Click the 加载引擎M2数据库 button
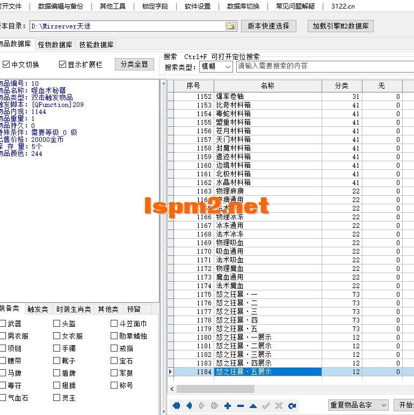The image size is (414, 415). click(340, 26)
